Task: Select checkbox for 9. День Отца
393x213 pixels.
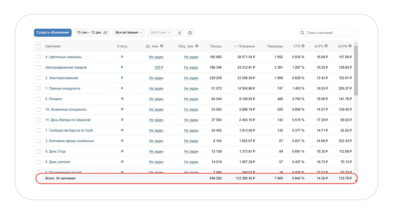Action: pos(39,151)
